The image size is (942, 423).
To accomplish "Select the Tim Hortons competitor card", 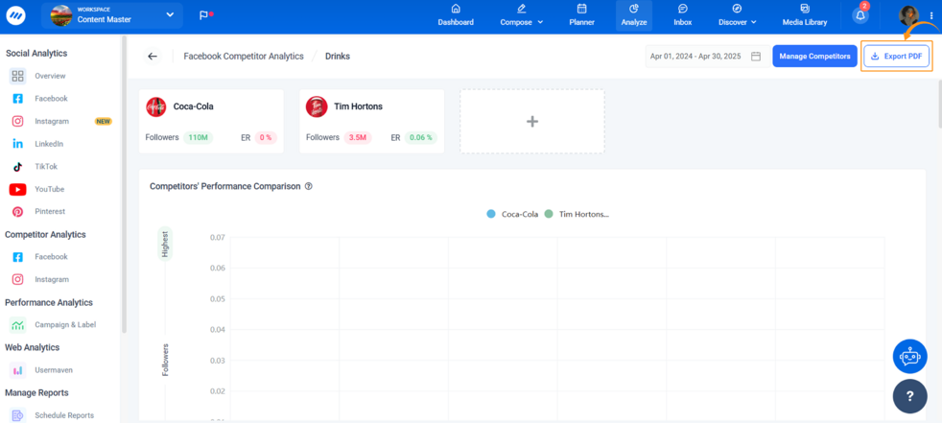I will (372, 122).
